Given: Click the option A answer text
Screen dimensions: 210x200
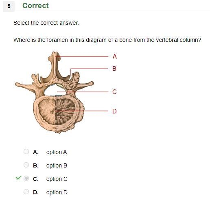Looking at the screenshot, I should pyautogui.click(x=57, y=152).
